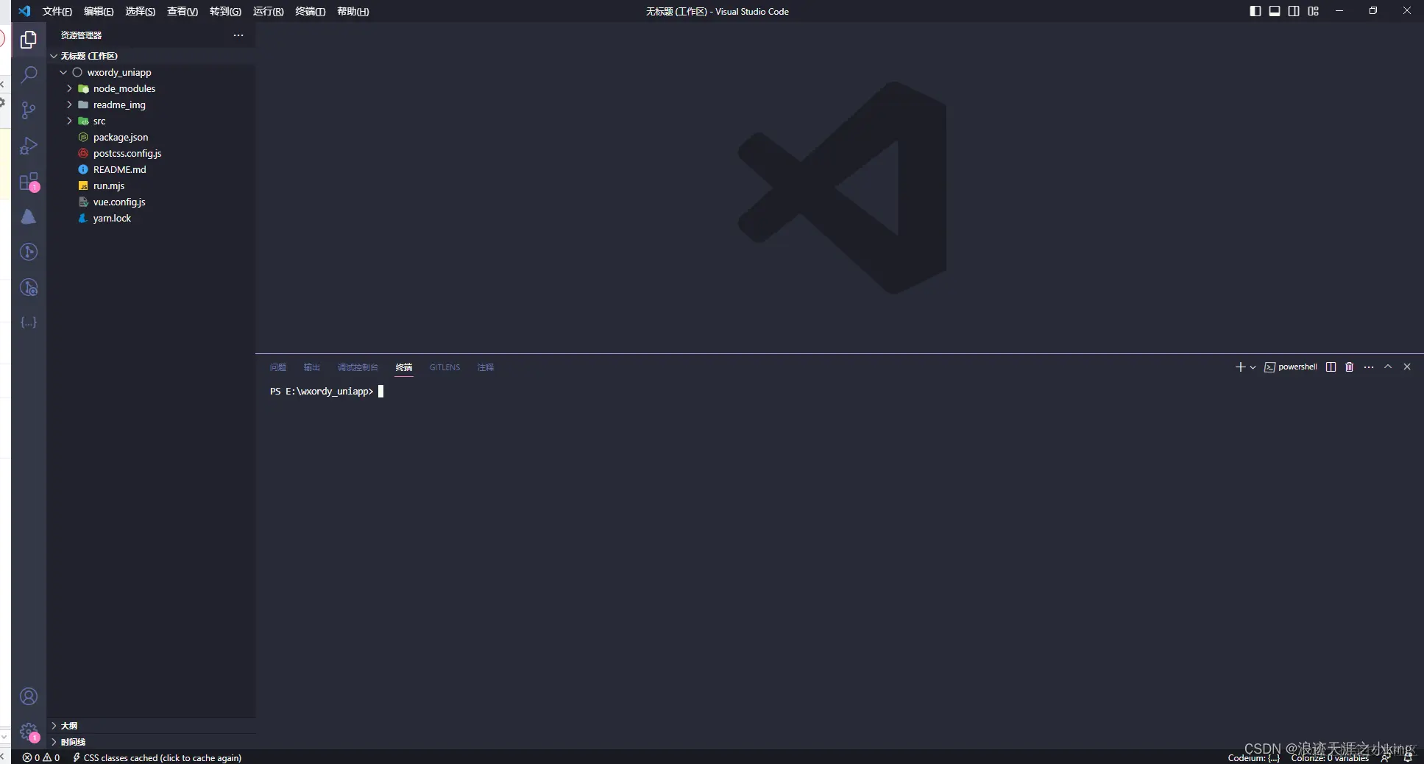
Task: Select the powershell terminal entry
Action: (1291, 367)
